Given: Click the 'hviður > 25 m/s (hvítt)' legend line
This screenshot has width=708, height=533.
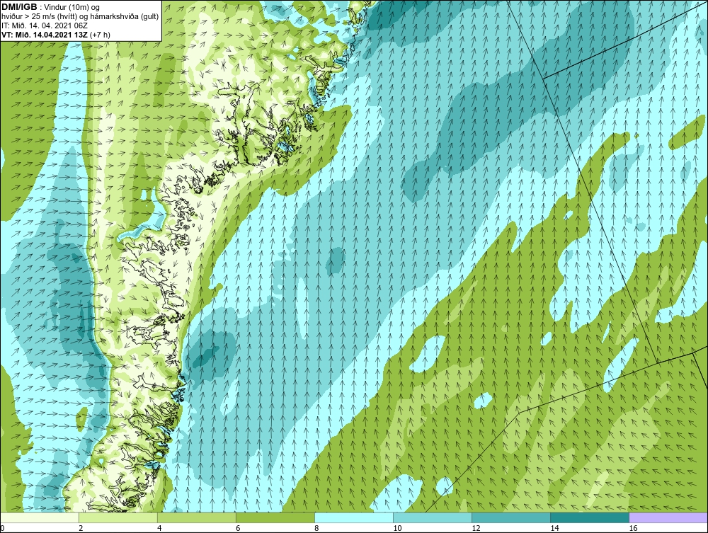Looking at the screenshot, I should [x=80, y=17].
